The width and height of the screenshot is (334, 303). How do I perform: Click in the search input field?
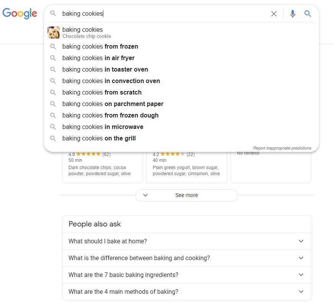tap(172, 14)
